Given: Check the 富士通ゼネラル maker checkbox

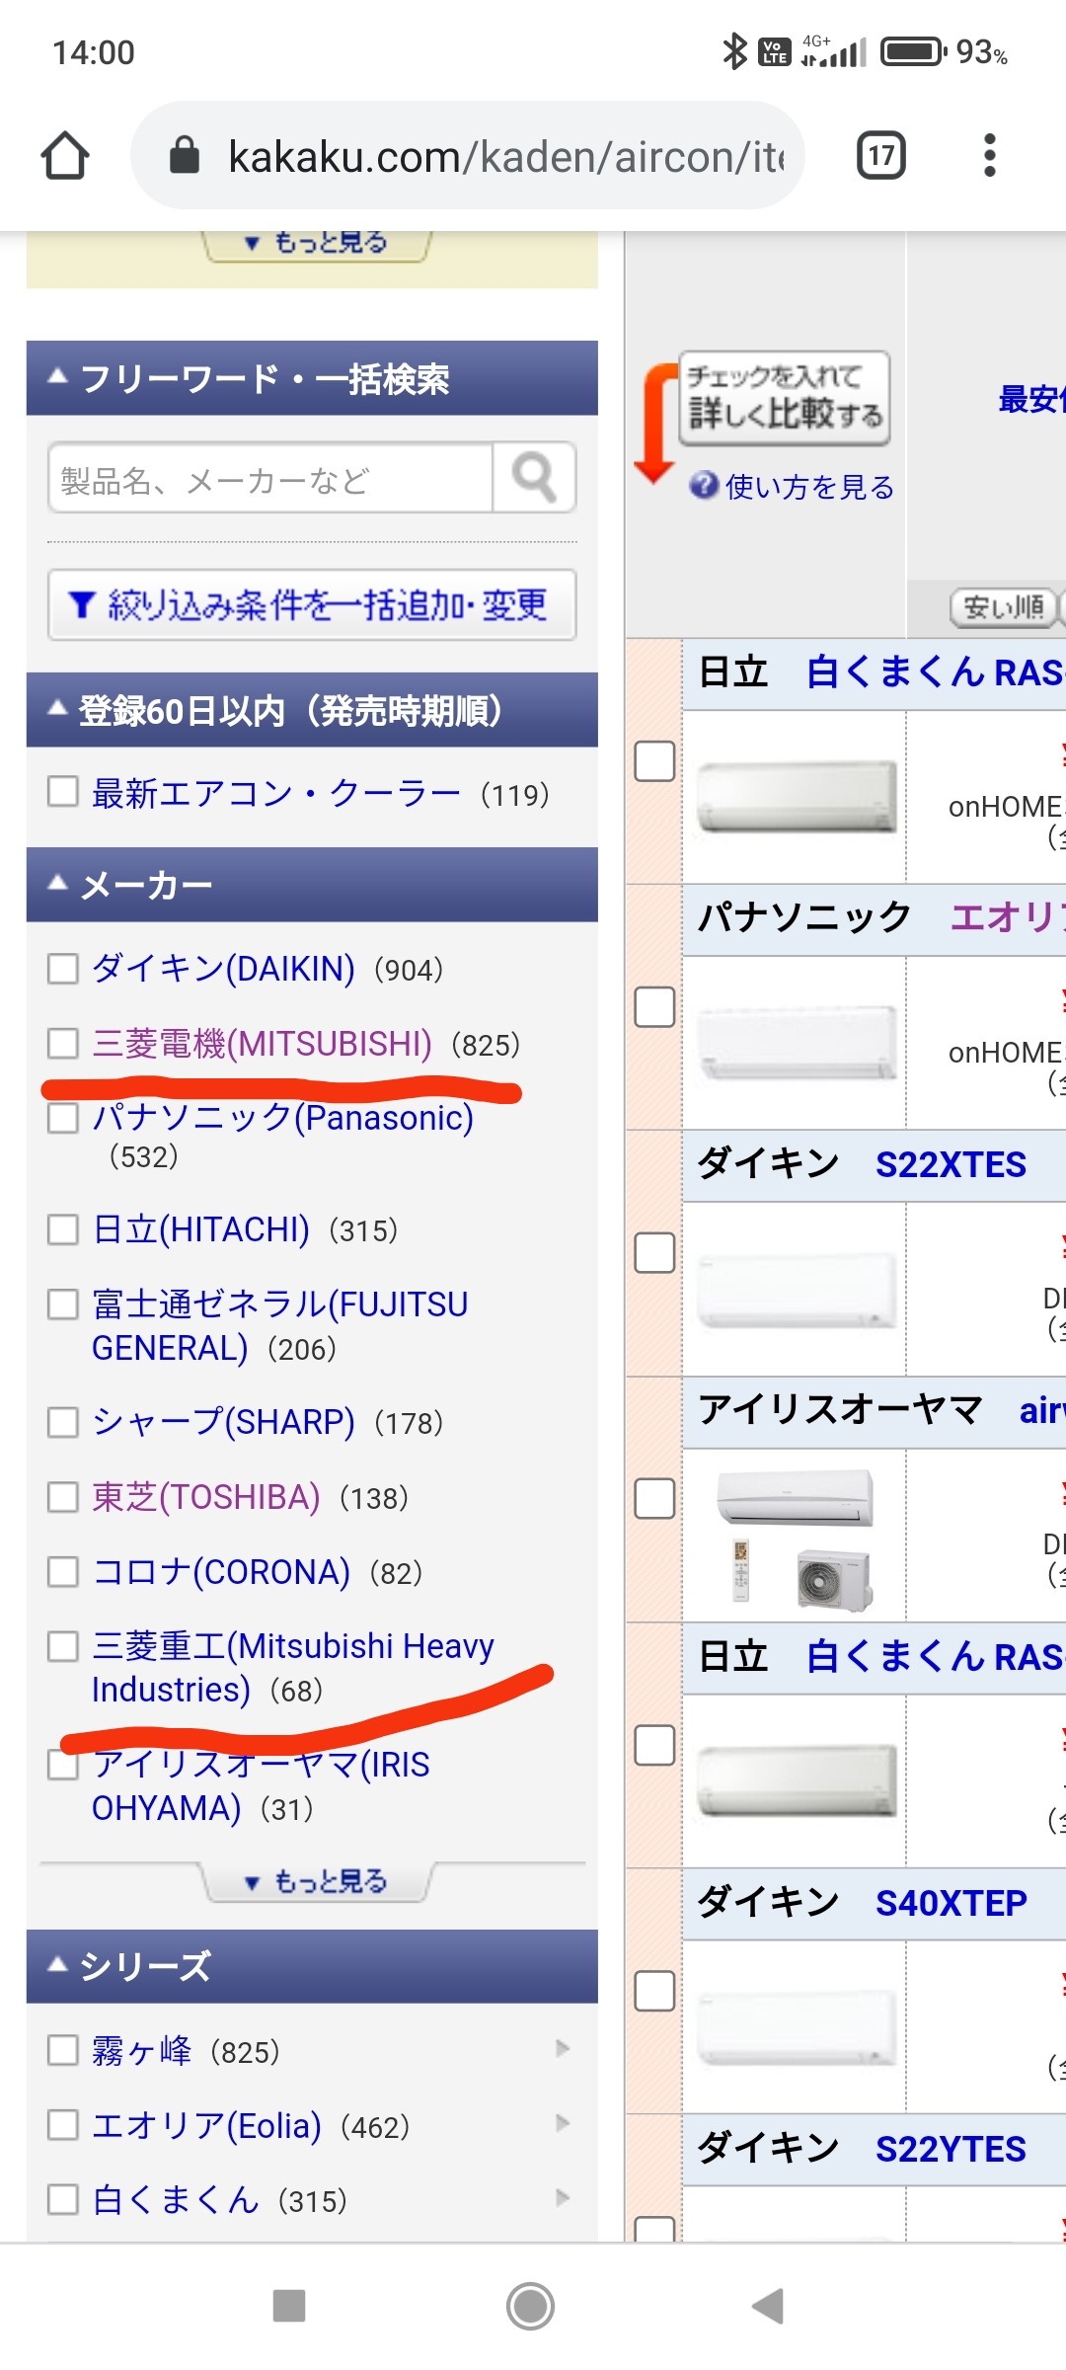Looking at the screenshot, I should pos(63,1304).
